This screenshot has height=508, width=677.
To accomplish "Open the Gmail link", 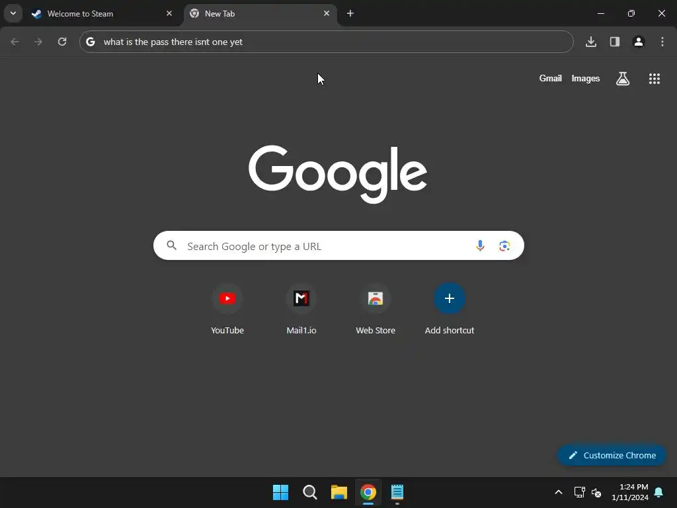I will 551,78.
